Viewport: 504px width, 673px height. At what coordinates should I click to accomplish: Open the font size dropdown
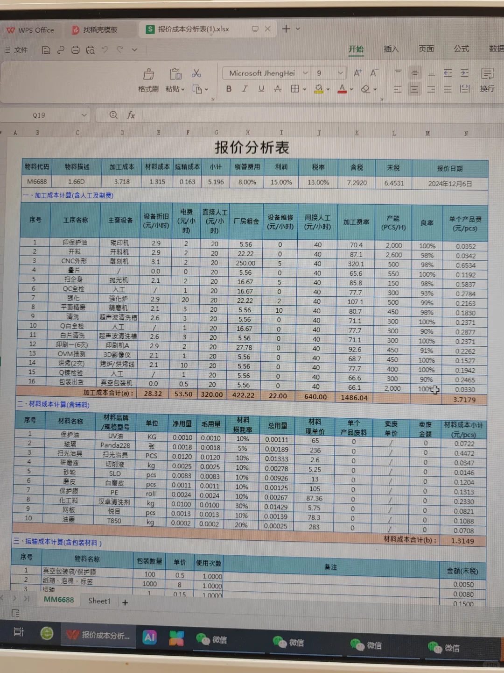click(340, 73)
